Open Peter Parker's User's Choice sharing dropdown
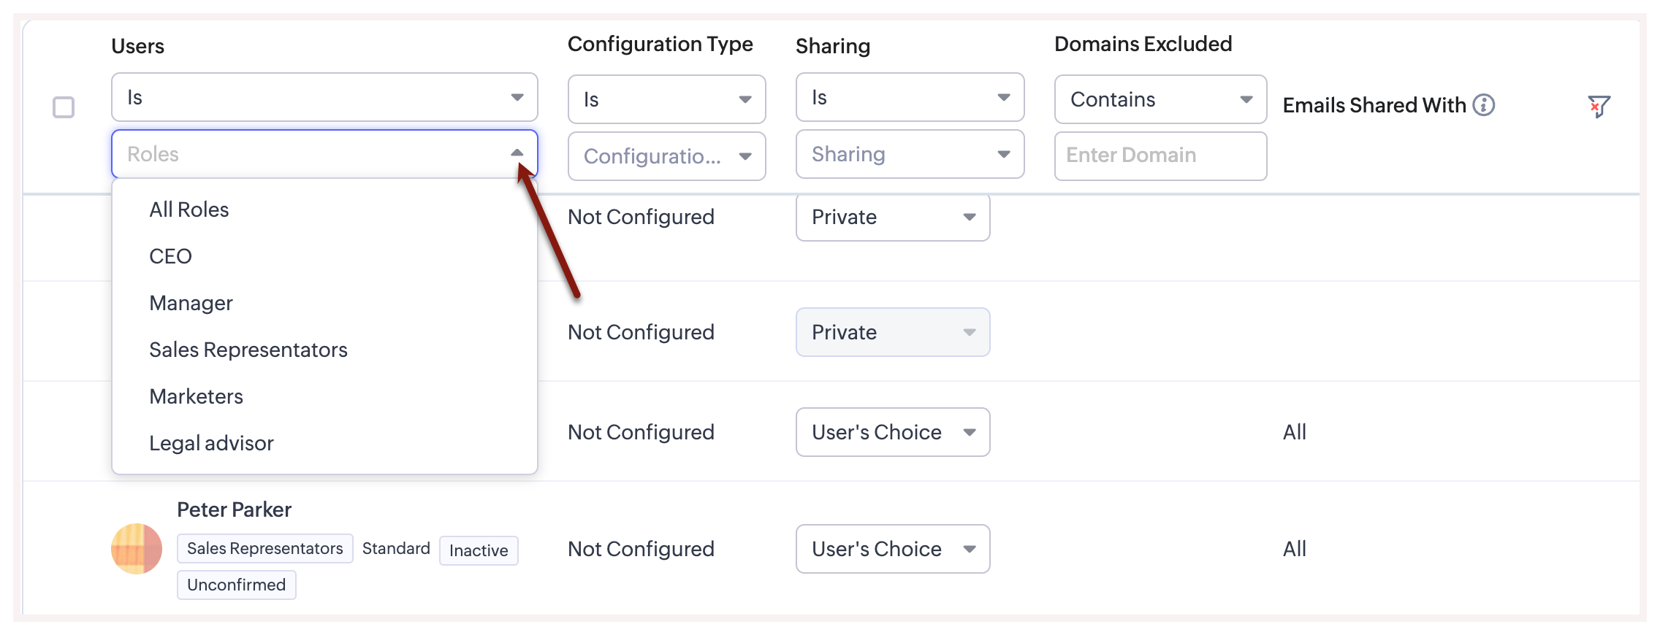 tap(892, 549)
